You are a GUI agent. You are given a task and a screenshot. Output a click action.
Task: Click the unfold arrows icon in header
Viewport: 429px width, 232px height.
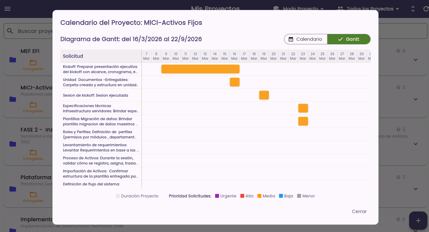tap(413, 9)
